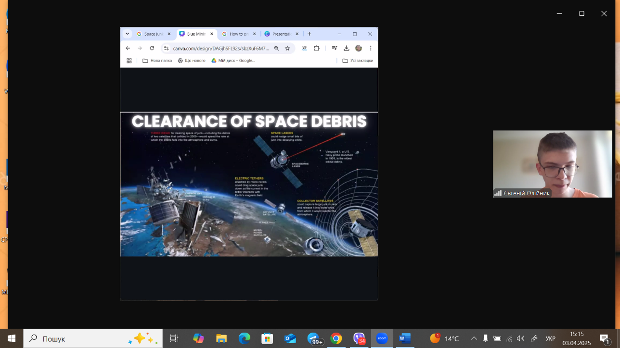Open the media control icon in toolbar
The width and height of the screenshot is (620, 348).
coord(334,48)
